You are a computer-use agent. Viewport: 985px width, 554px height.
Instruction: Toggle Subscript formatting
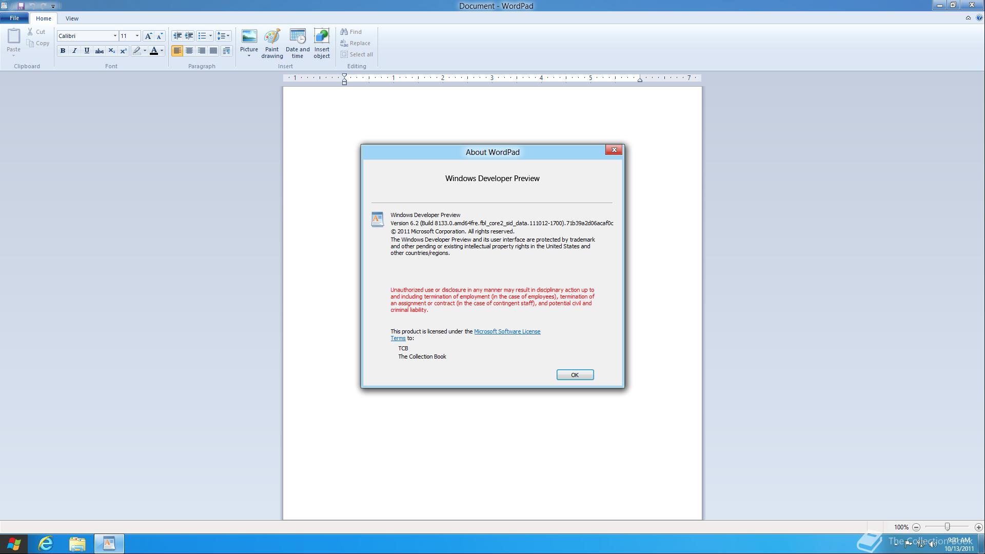coord(111,51)
